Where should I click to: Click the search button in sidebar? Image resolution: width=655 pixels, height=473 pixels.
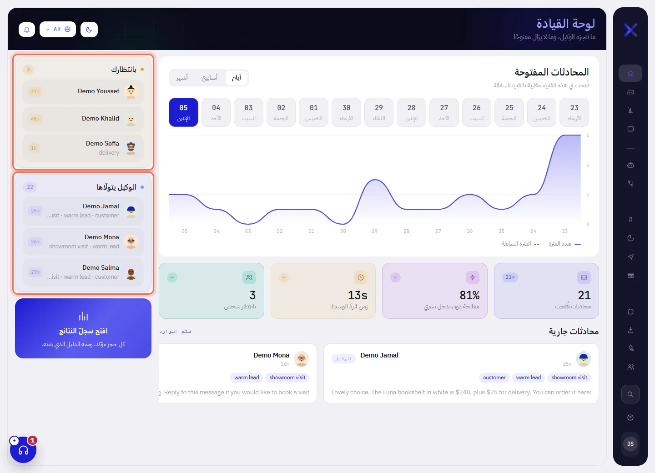click(x=630, y=394)
